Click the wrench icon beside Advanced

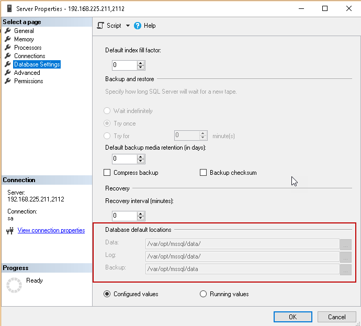(8, 73)
